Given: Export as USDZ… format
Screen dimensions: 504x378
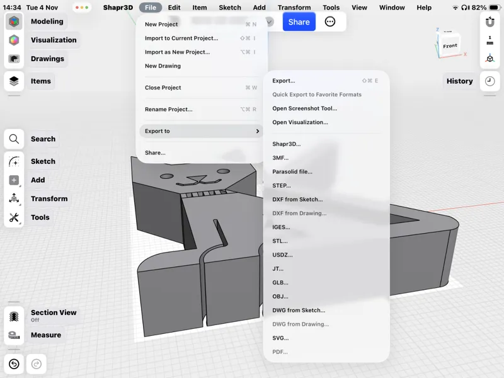Looking at the screenshot, I should click(x=326, y=255).
